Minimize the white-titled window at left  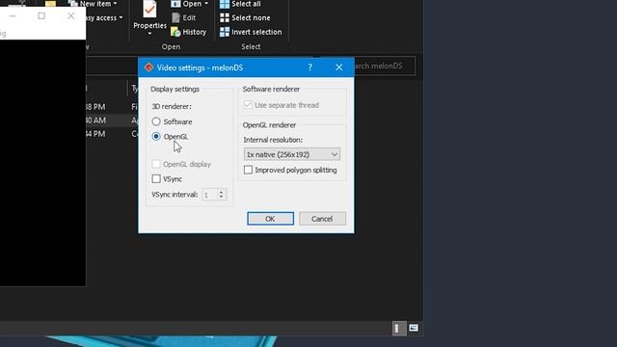coord(13,15)
